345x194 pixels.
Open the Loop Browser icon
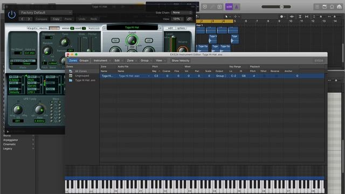332,7
